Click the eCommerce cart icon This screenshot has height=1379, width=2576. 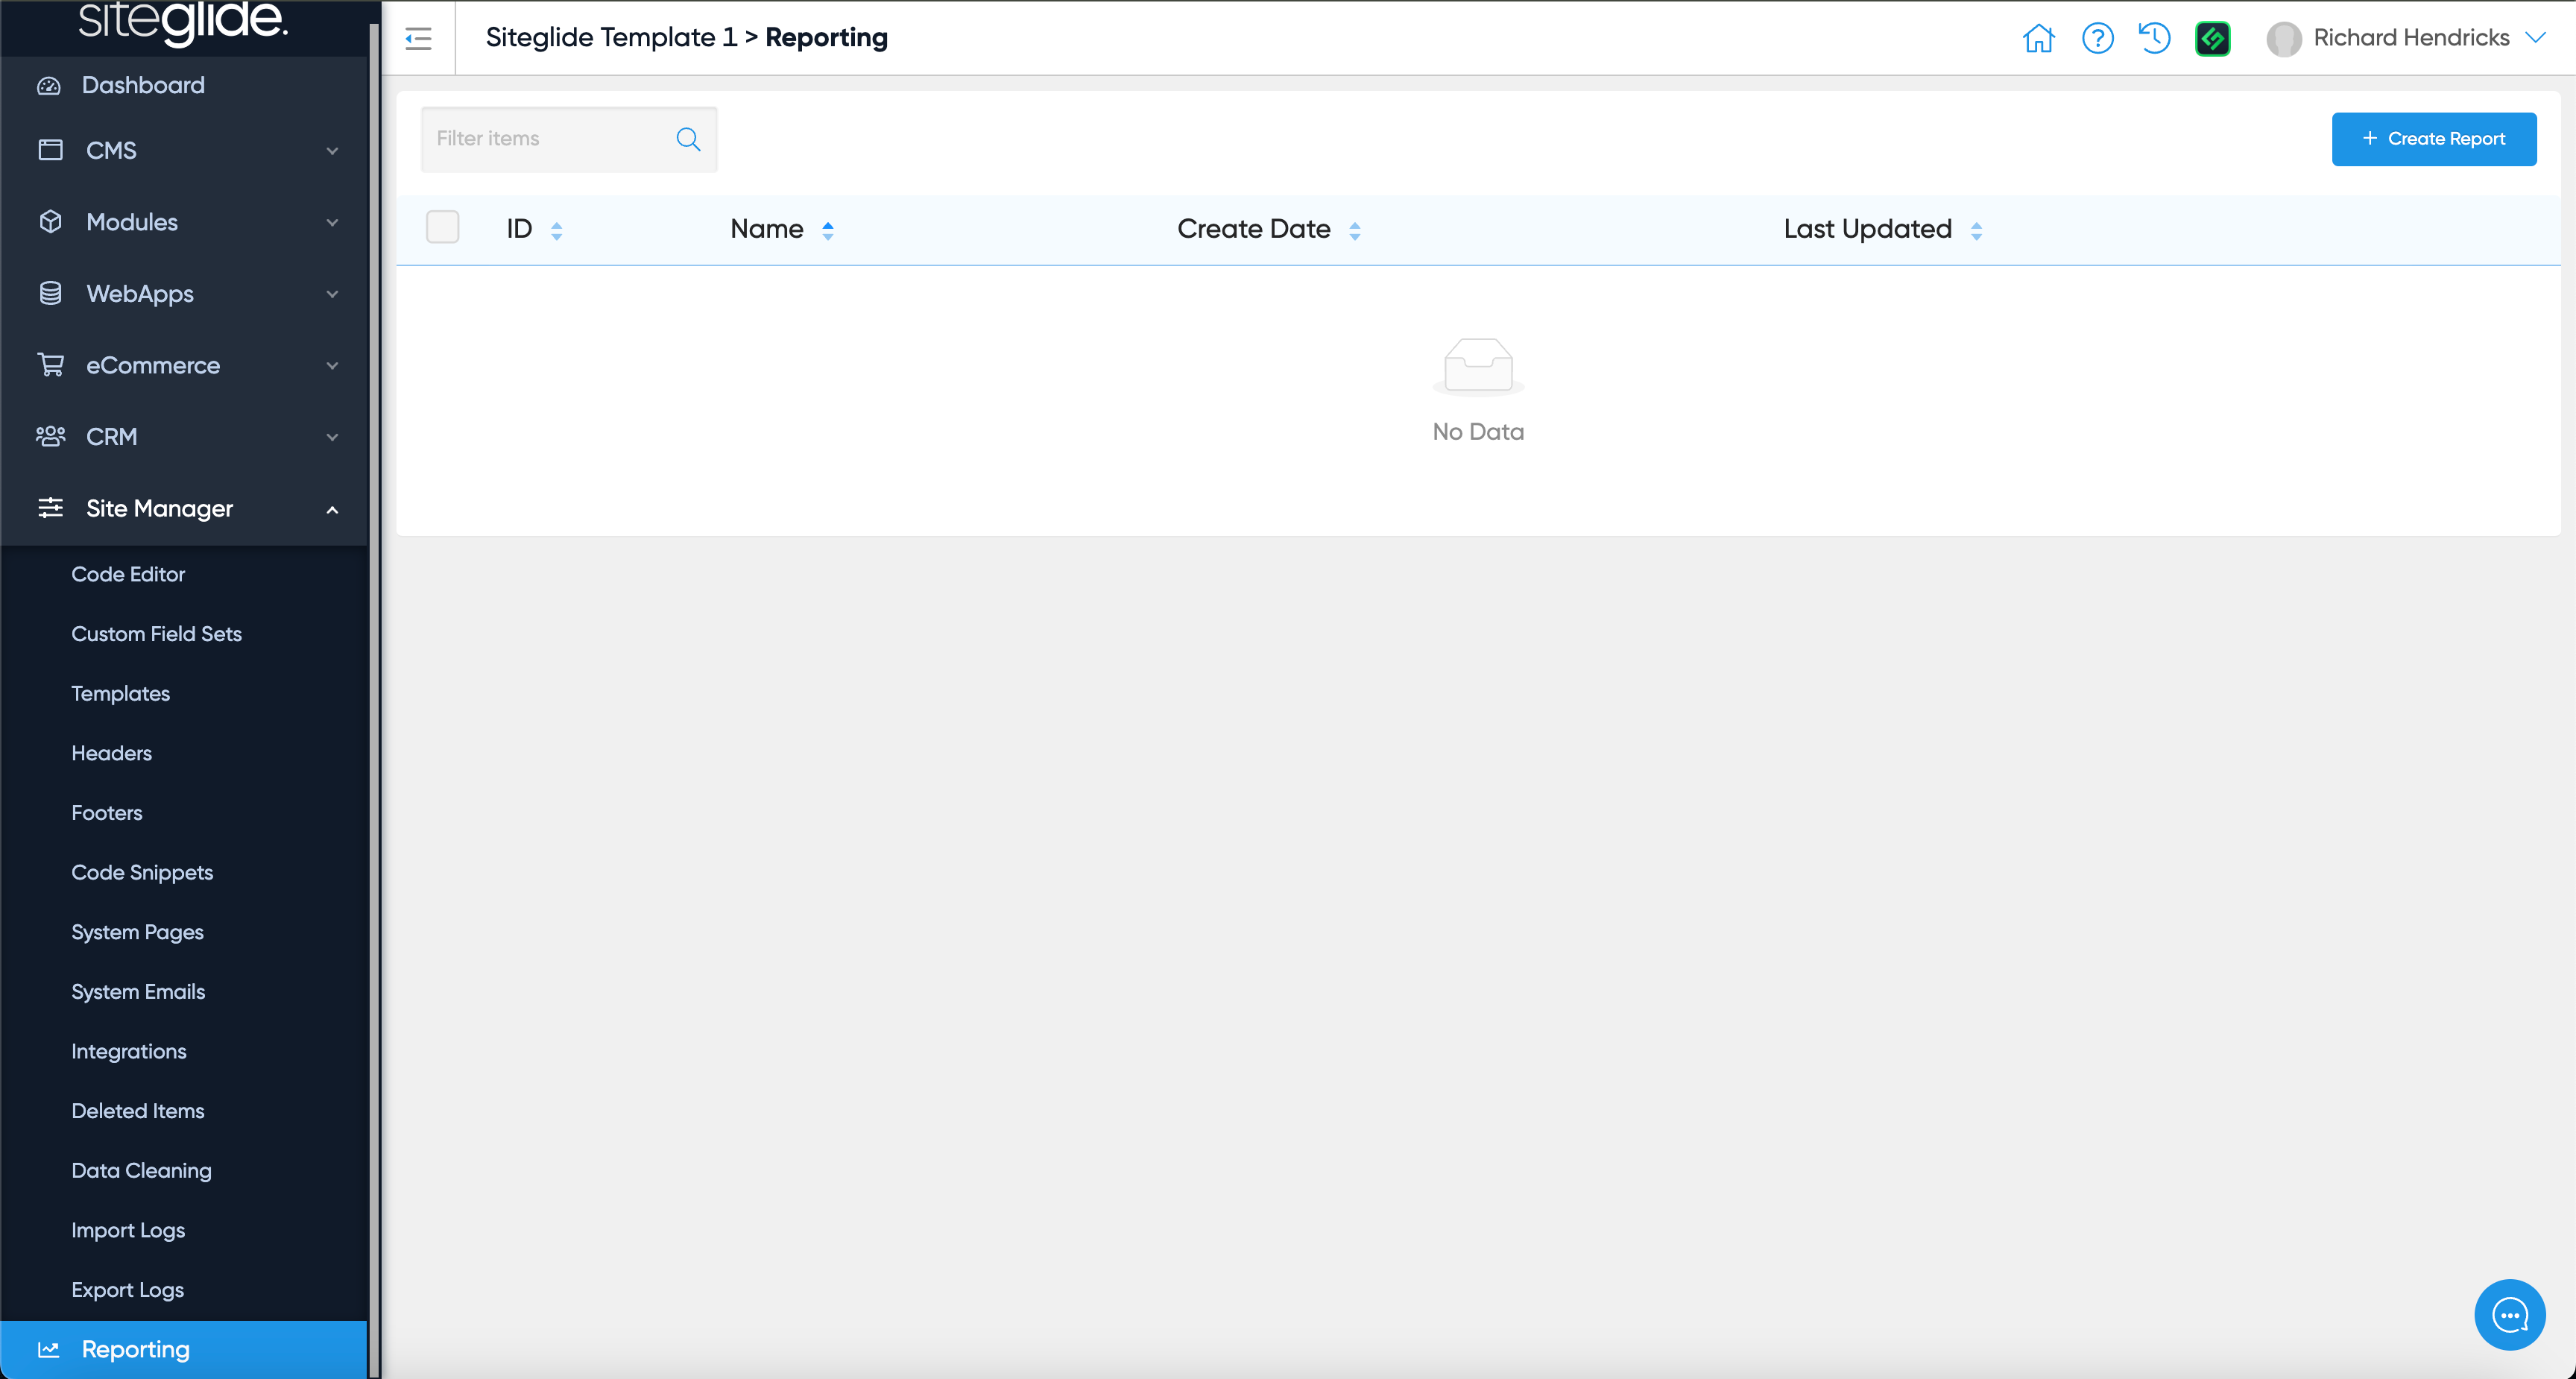[x=50, y=365]
